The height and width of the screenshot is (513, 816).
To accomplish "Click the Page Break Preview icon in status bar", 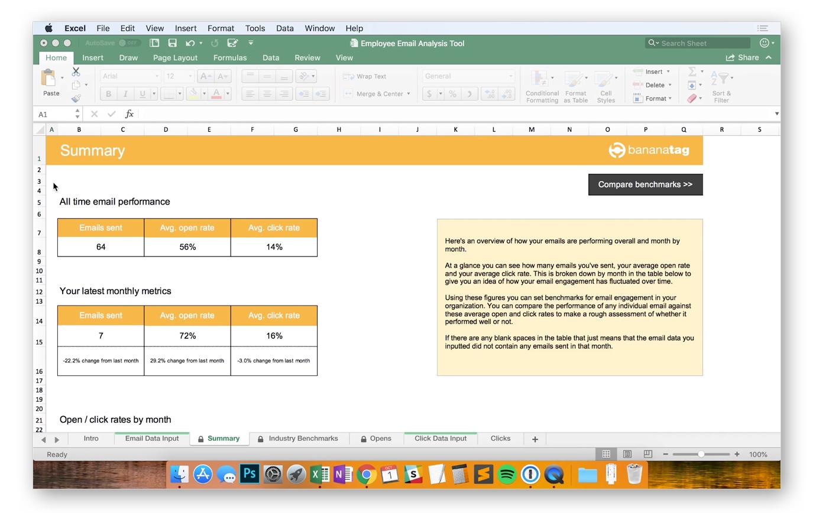I will 647,454.
